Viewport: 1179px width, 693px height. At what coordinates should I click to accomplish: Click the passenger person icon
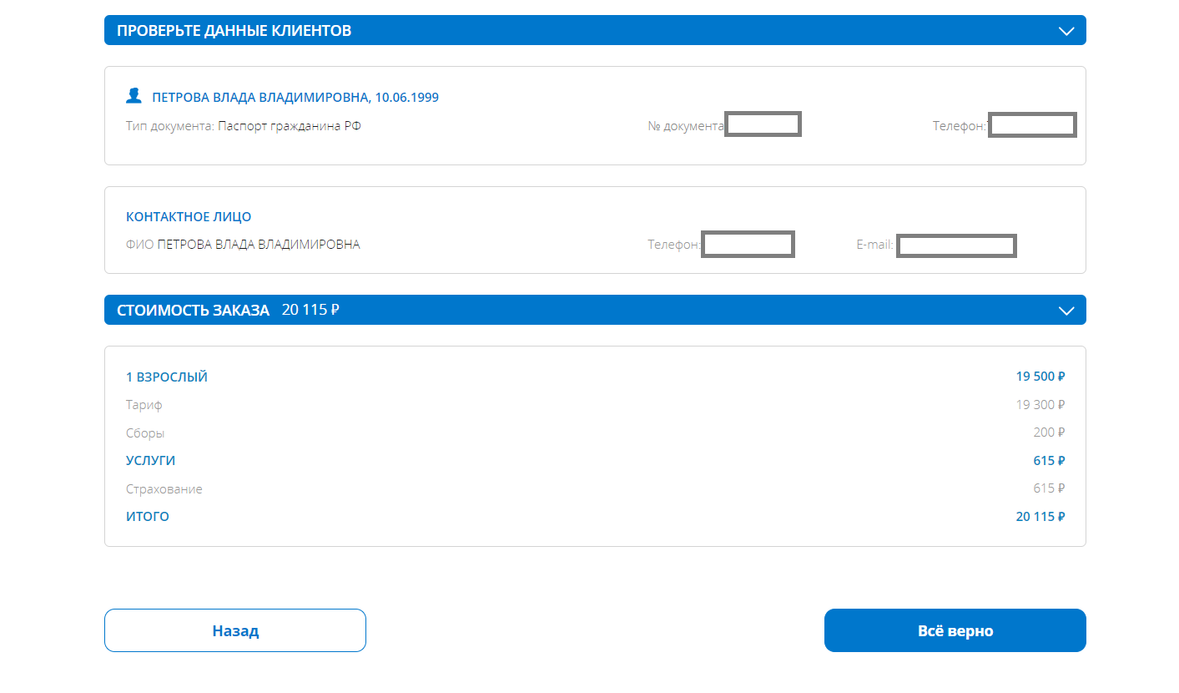pos(134,96)
